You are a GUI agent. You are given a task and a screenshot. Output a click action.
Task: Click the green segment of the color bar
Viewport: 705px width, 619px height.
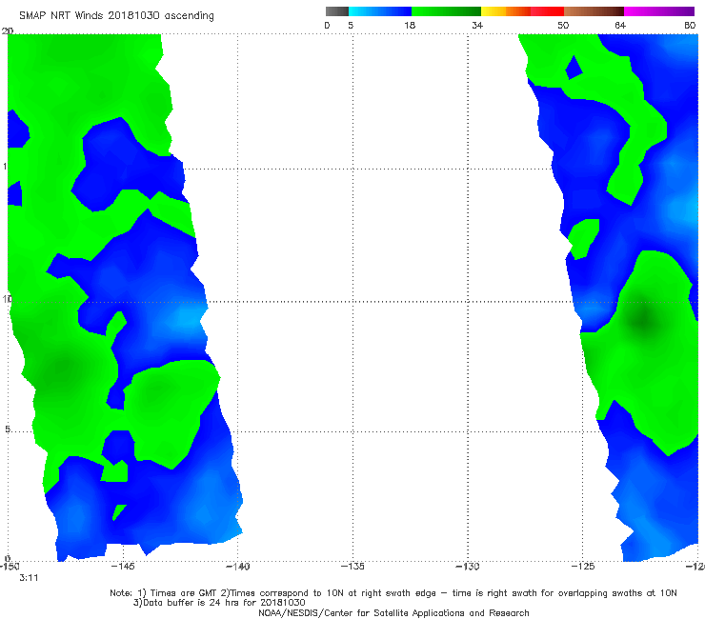click(446, 11)
